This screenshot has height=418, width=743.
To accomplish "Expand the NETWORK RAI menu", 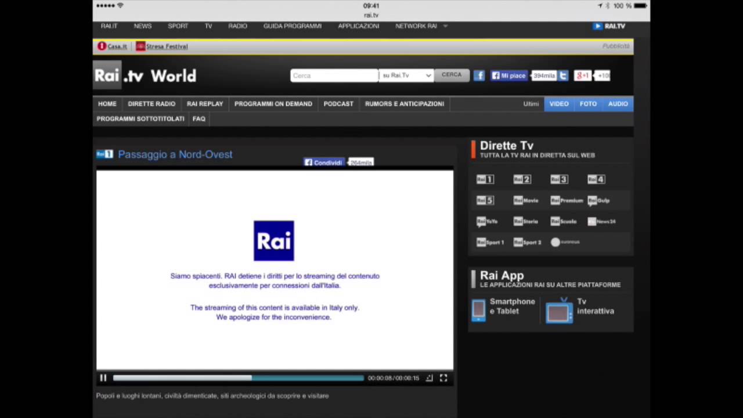I will point(421,26).
